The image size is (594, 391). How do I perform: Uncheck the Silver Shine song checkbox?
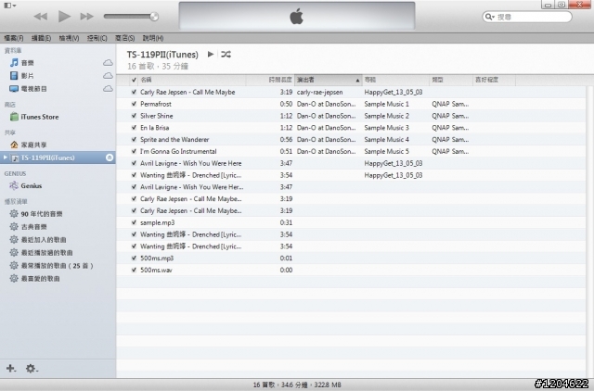coord(134,116)
